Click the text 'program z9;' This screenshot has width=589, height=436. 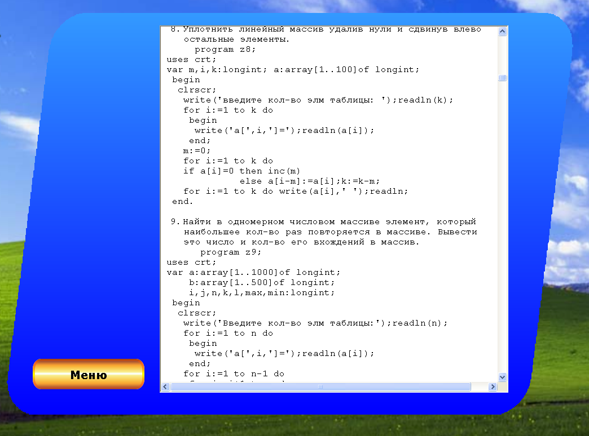coord(231,252)
